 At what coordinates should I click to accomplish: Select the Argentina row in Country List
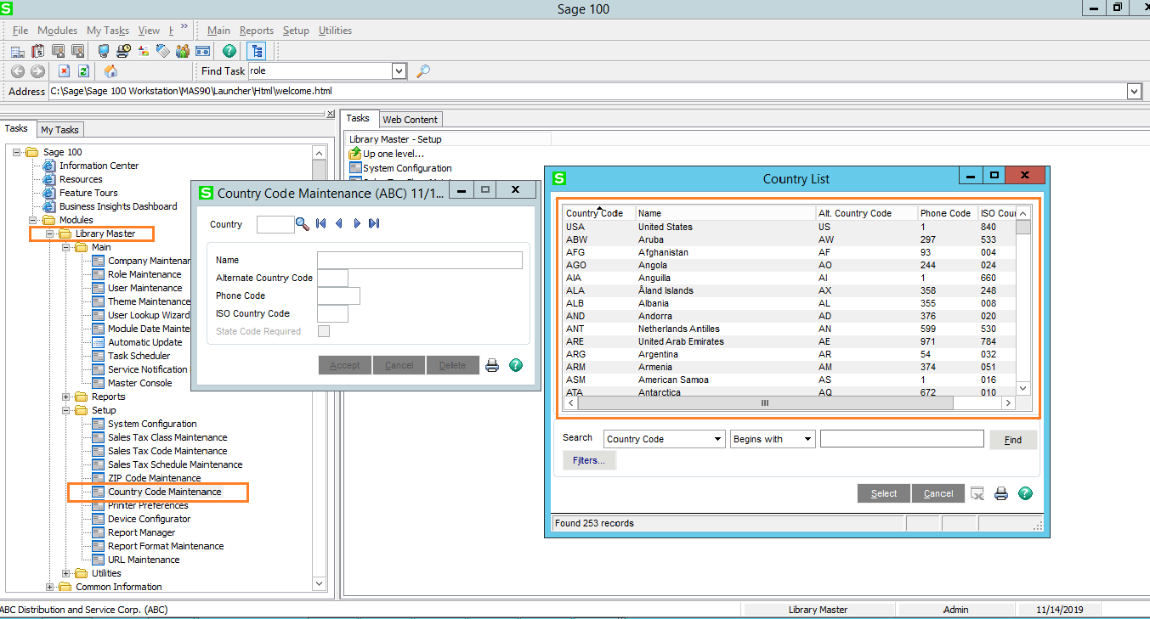(x=790, y=354)
